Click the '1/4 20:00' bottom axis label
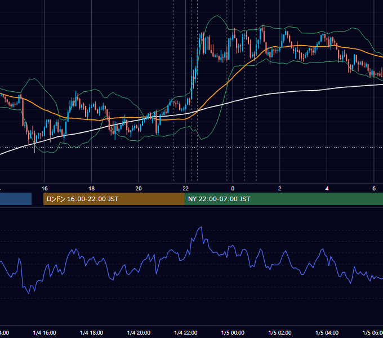The width and height of the screenshot is (383, 338). tap(139, 333)
